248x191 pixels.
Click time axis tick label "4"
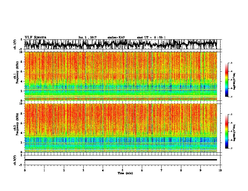[103, 170]
